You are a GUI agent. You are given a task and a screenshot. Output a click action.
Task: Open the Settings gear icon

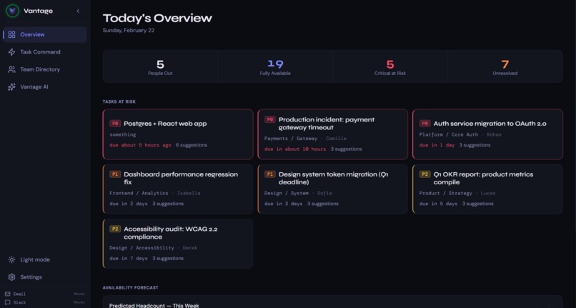pos(11,277)
